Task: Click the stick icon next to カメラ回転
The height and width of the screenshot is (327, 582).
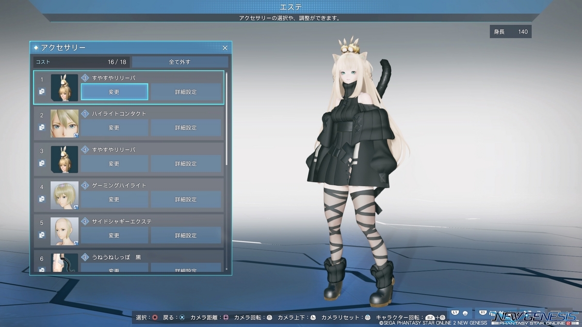Action: tap(269, 318)
